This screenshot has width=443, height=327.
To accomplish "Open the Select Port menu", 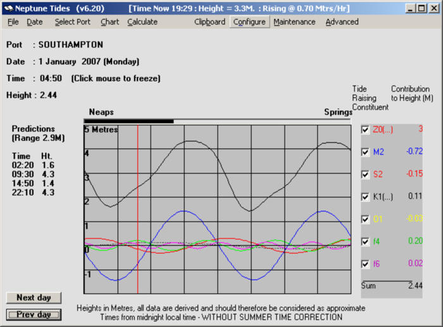I will [72, 22].
